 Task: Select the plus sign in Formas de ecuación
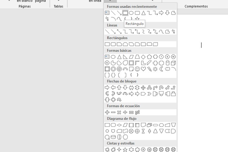pos(107,112)
